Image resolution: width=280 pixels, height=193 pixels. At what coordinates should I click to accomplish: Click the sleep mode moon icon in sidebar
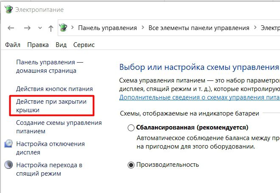coord(8,165)
